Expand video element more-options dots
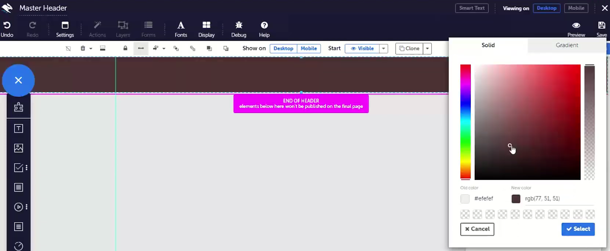The height and width of the screenshot is (251, 610). coord(26,207)
